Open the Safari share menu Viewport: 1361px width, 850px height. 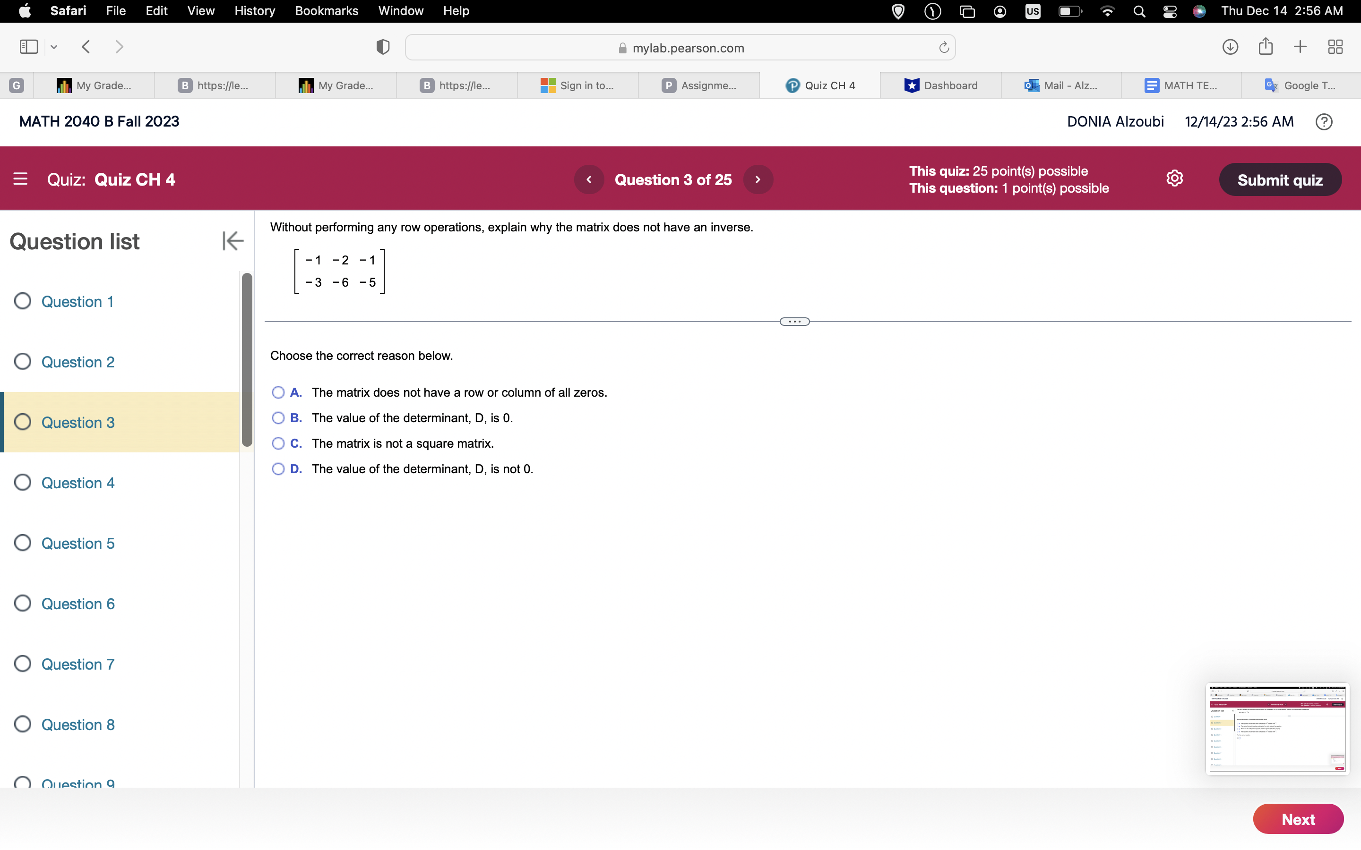tap(1266, 47)
